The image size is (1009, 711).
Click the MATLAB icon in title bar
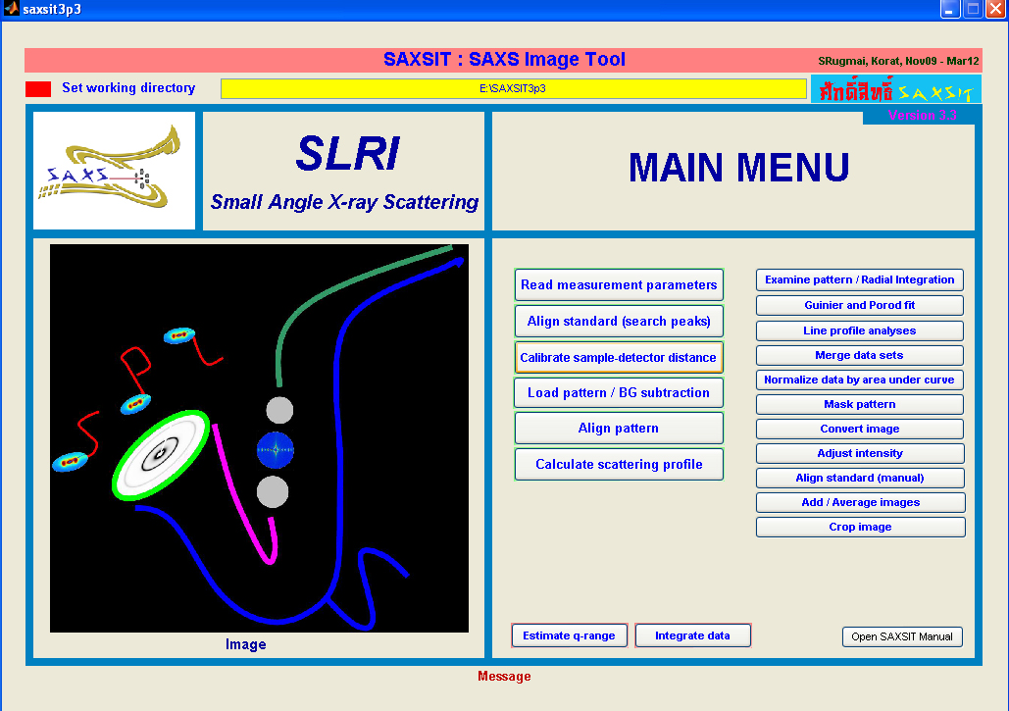click(11, 9)
